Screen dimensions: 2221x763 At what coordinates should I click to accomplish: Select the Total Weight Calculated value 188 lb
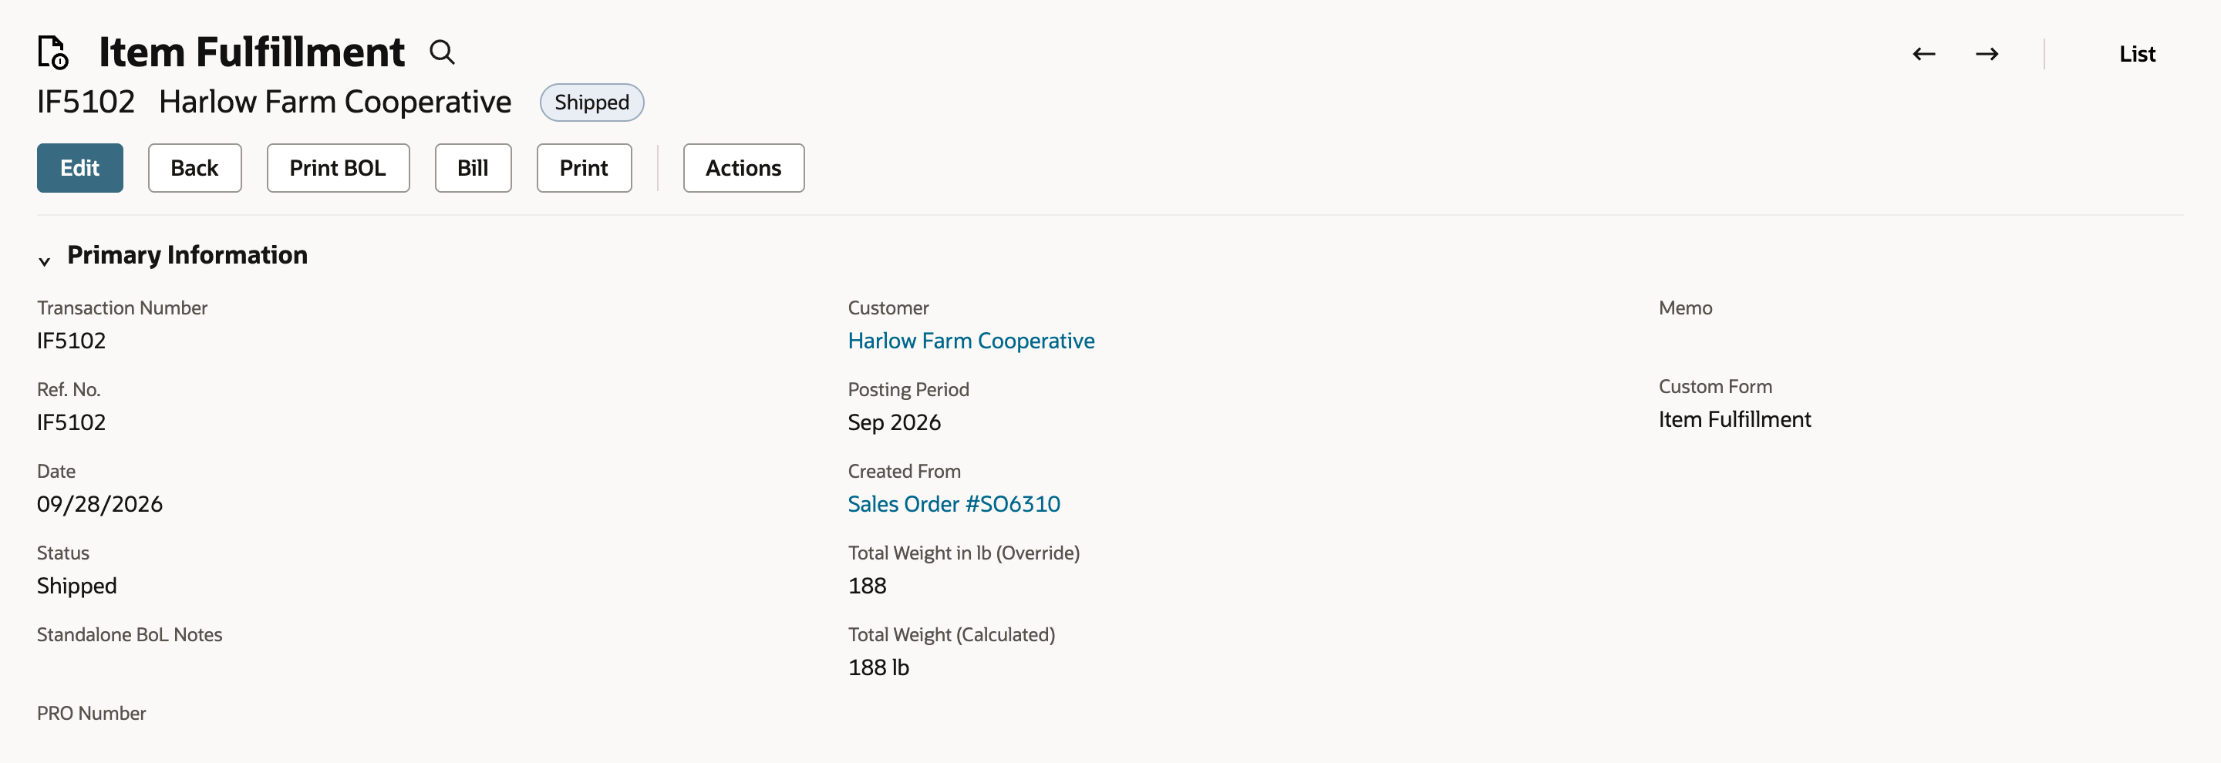[878, 667]
